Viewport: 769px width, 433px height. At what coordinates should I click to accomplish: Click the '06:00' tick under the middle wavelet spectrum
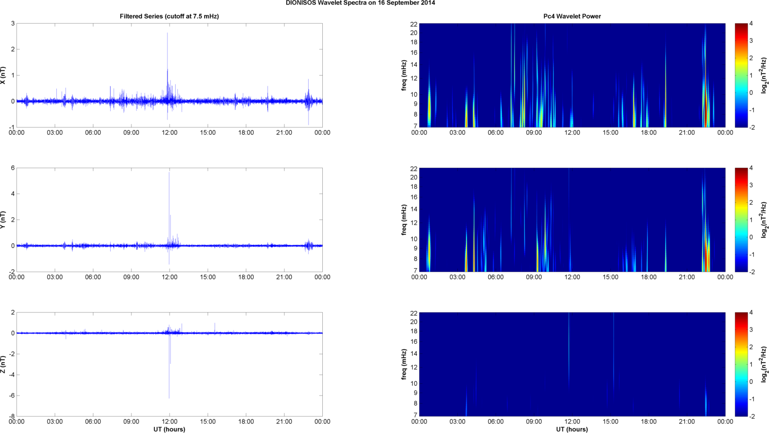point(495,277)
